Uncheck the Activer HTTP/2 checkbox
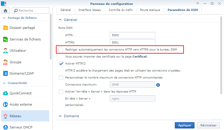 pos(61,64)
